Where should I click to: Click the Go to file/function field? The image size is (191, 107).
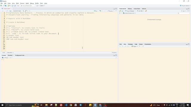click(28, 6)
